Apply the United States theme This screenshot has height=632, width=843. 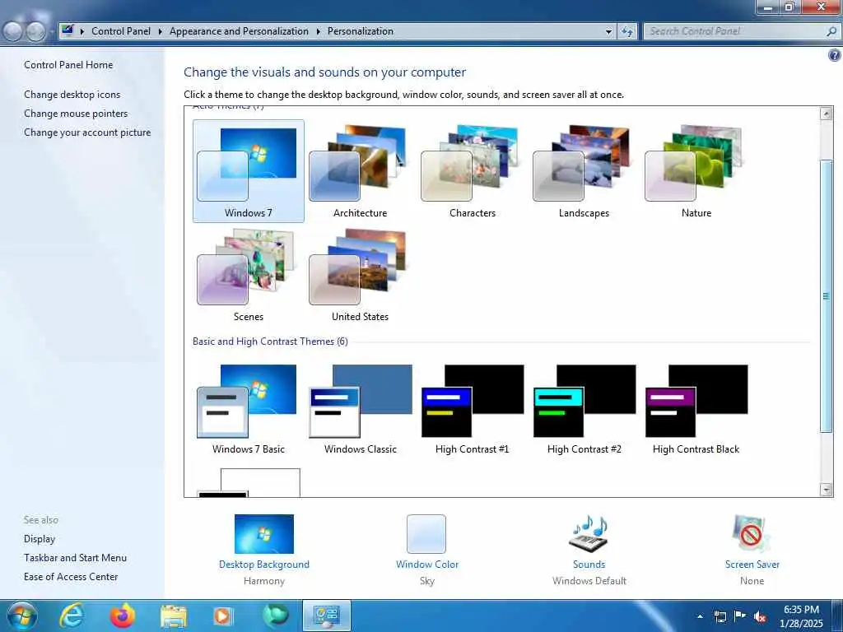pos(360,275)
